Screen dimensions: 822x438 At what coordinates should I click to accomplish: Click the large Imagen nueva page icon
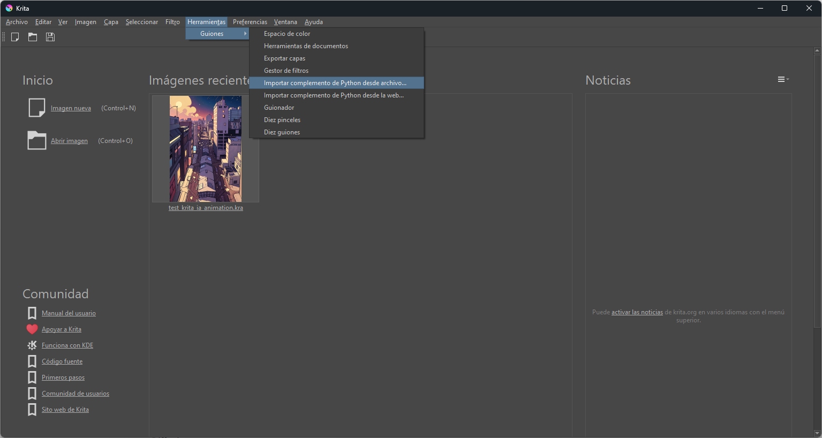click(37, 108)
